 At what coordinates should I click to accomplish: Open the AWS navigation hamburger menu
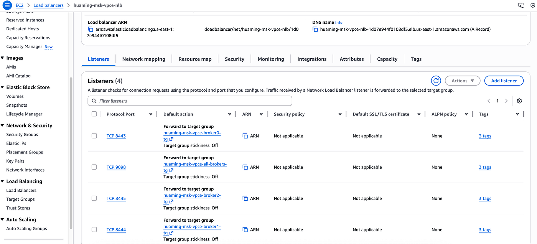[x=7, y=5]
